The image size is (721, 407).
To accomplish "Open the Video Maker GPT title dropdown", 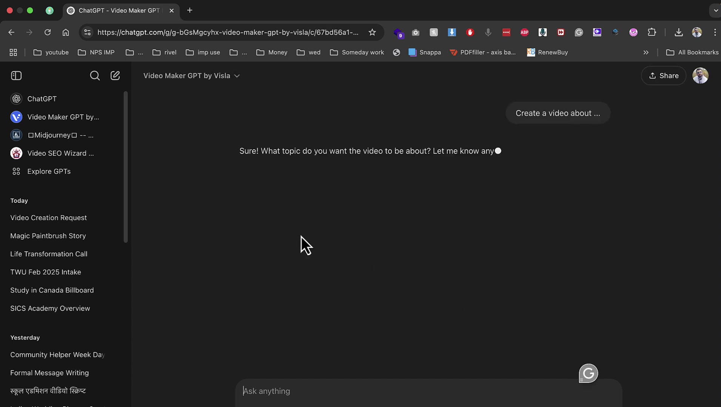I will tap(237, 76).
